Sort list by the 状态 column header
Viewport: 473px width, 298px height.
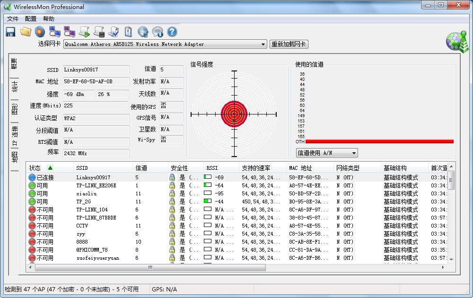35,168
